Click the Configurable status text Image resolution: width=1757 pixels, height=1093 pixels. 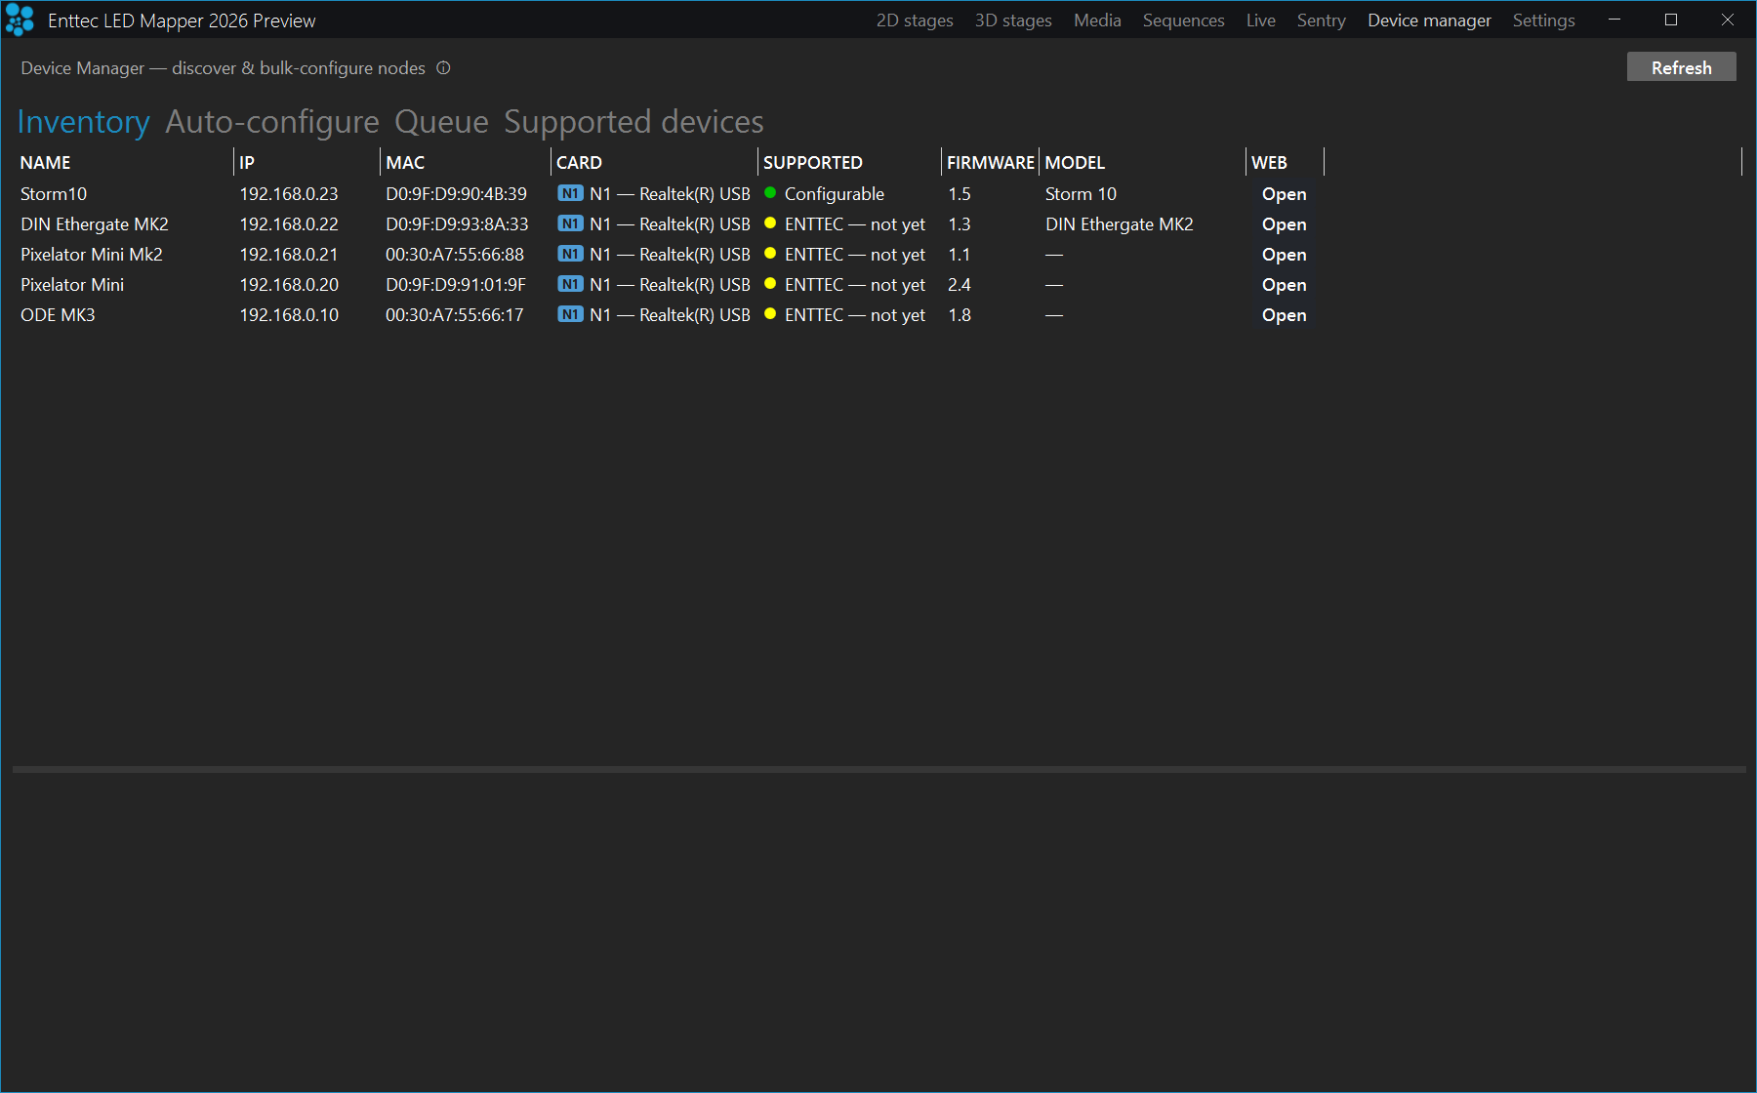click(835, 194)
